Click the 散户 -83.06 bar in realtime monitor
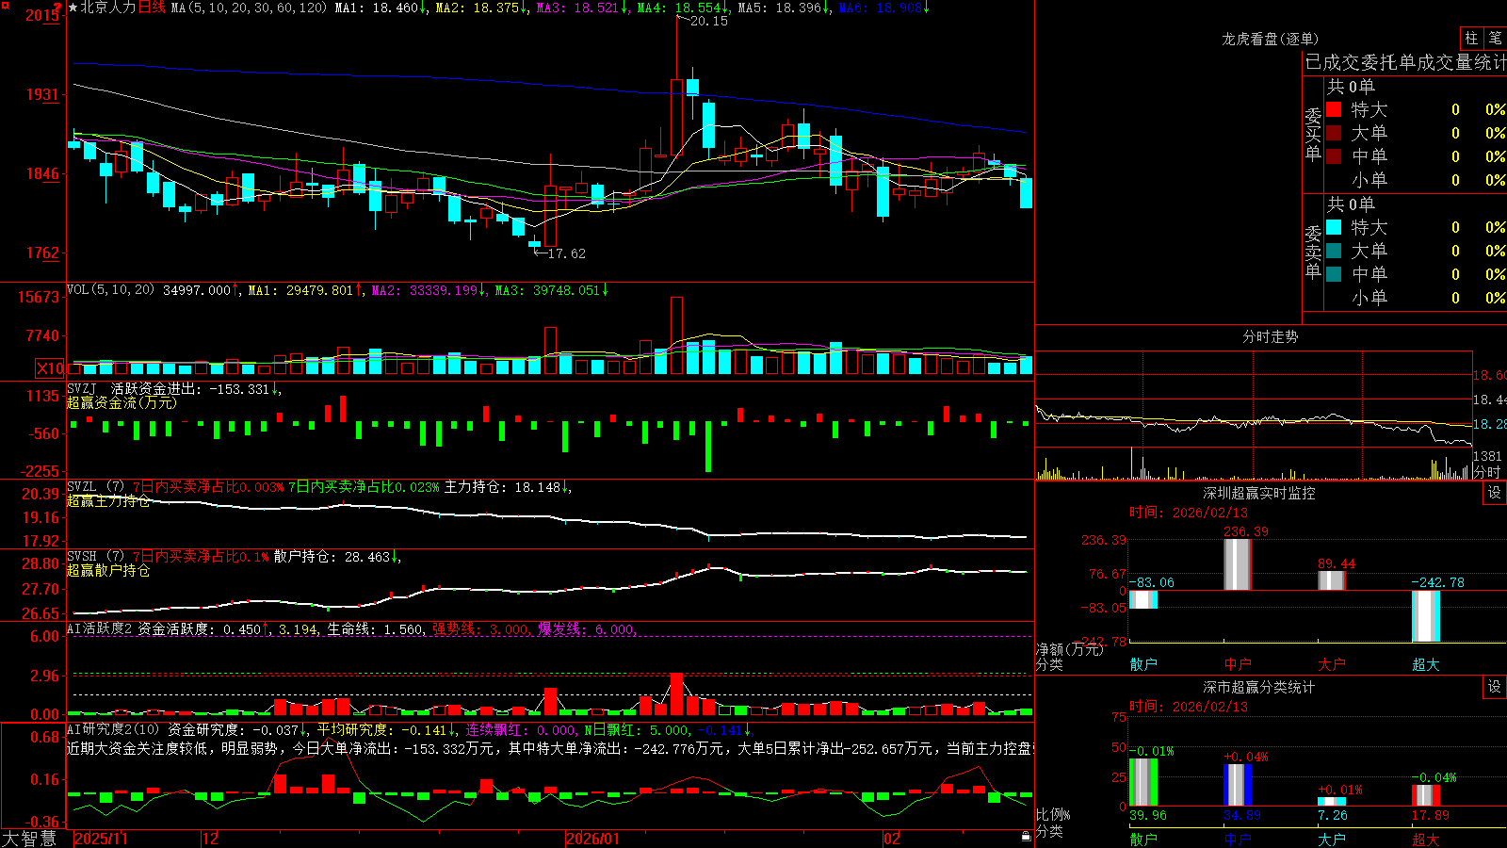This screenshot has width=1507, height=848. tap(1143, 599)
